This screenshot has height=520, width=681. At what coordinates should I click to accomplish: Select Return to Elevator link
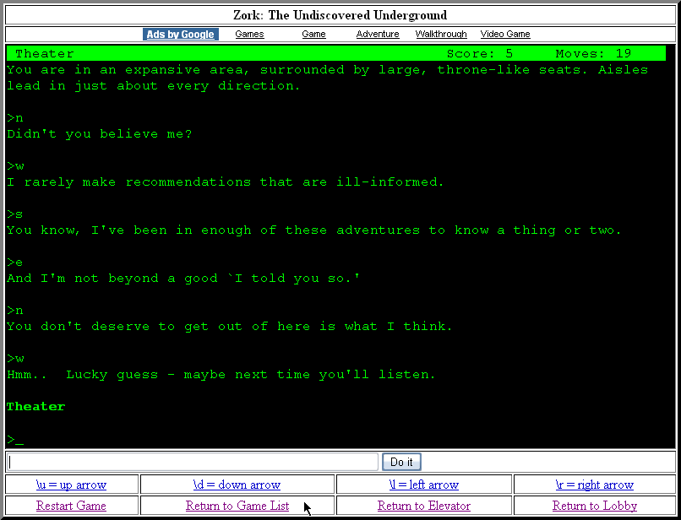424,506
